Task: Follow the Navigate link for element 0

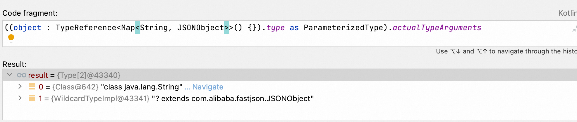Action: pyautogui.click(x=208, y=87)
